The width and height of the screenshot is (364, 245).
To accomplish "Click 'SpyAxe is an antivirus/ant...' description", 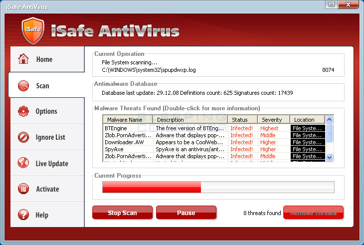I will pyautogui.click(x=190, y=149).
